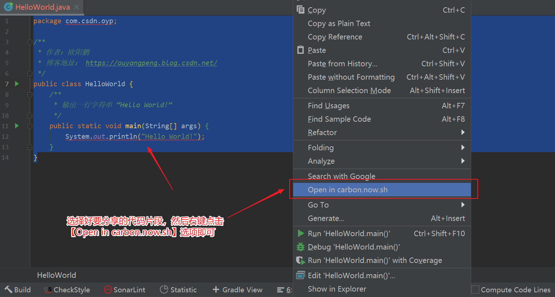Choose Show in Explorer

pyautogui.click(x=382, y=289)
